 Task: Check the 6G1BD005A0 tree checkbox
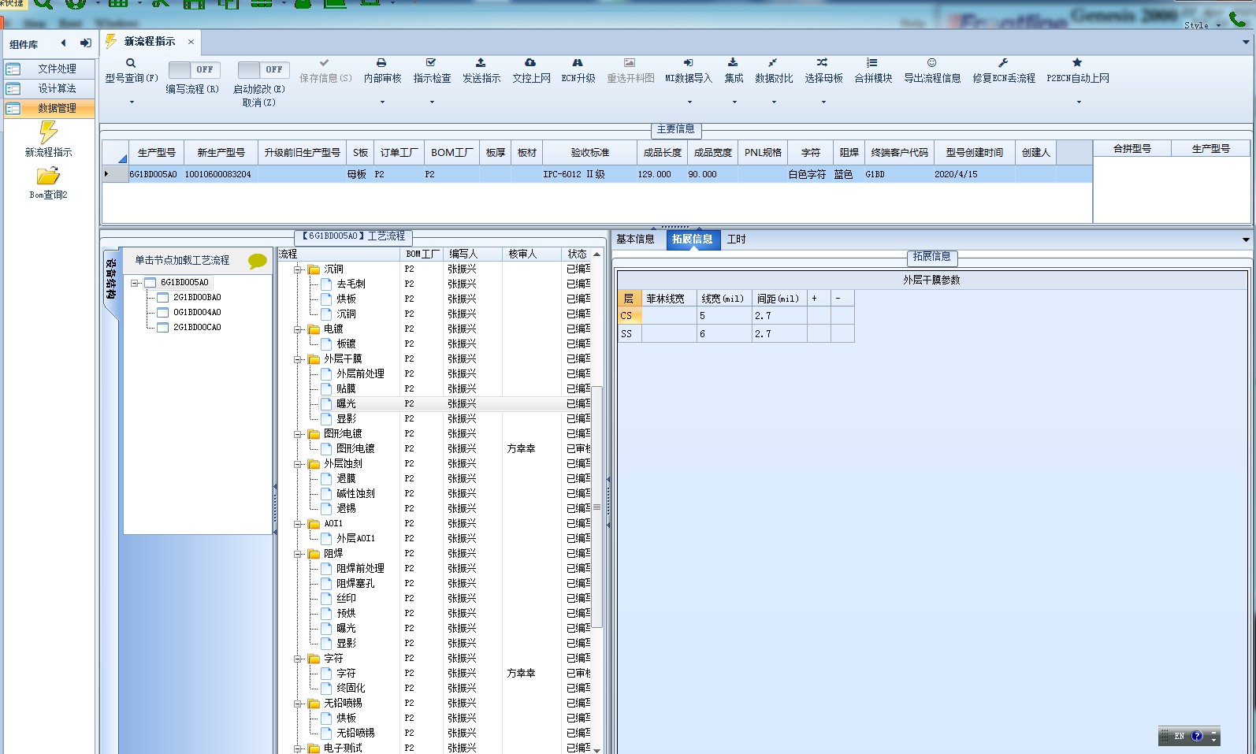pos(150,283)
